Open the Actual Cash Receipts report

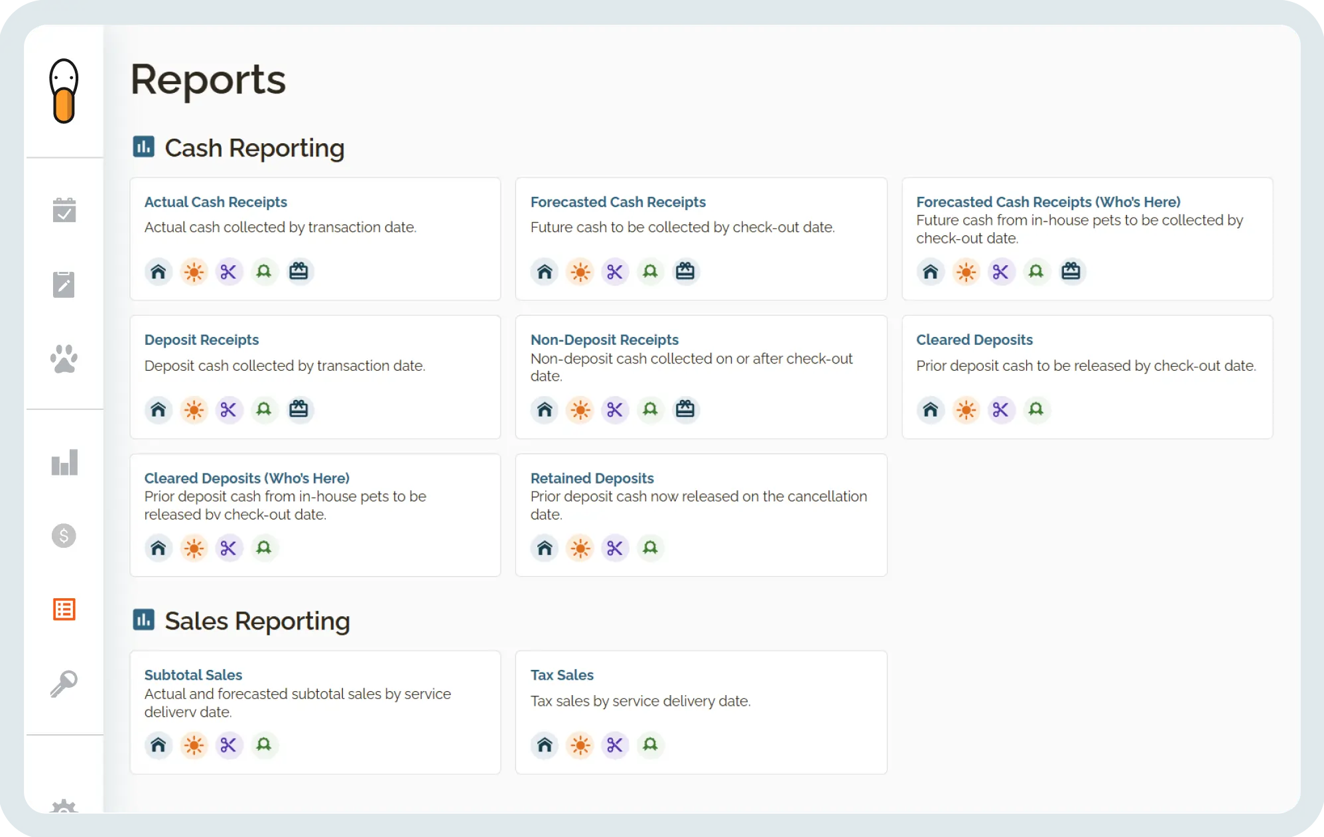tap(216, 202)
